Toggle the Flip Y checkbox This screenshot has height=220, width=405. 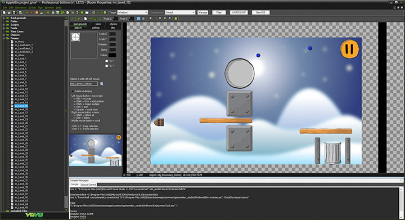pyautogui.click(x=106, y=66)
